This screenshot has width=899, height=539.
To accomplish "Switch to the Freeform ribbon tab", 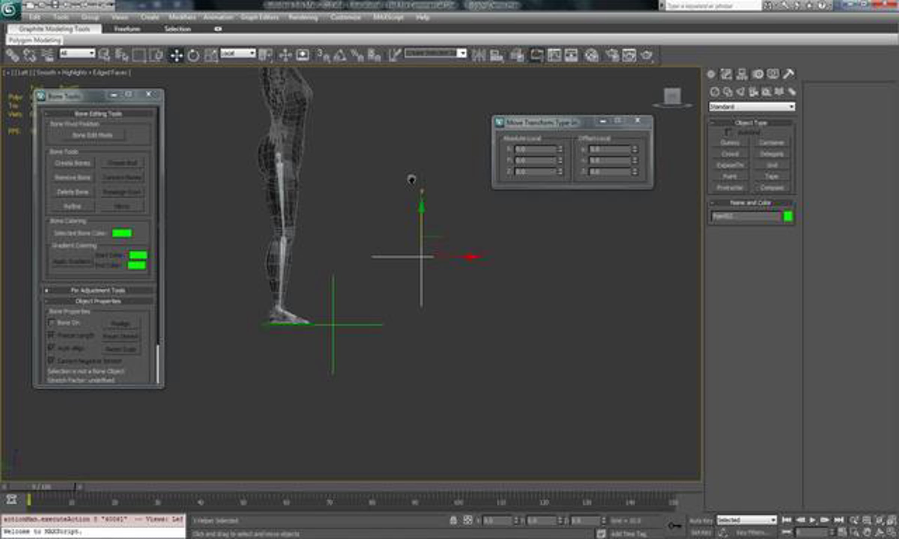I will pos(127,29).
